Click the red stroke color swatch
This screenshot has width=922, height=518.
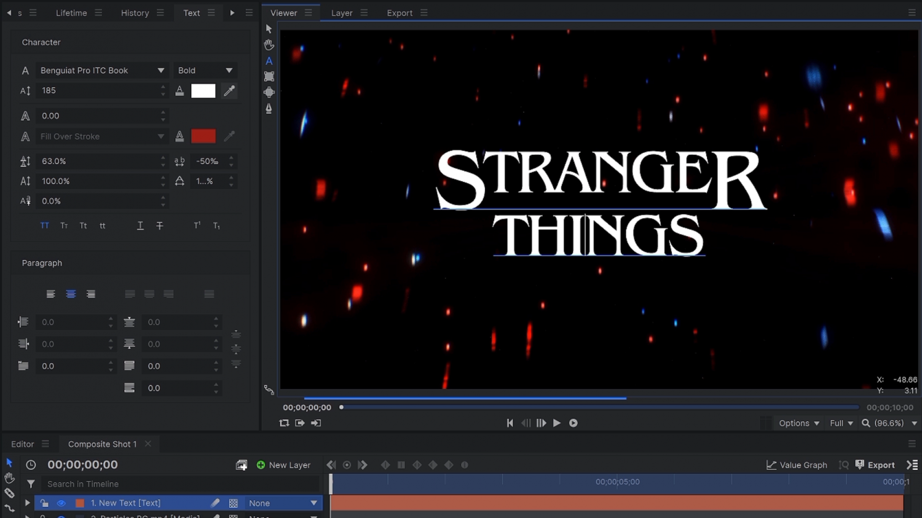click(203, 136)
